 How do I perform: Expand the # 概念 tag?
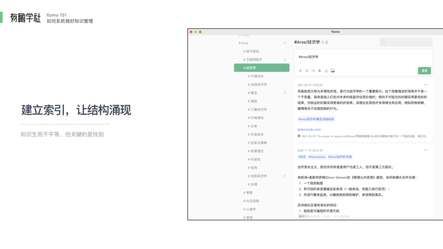click(285, 93)
